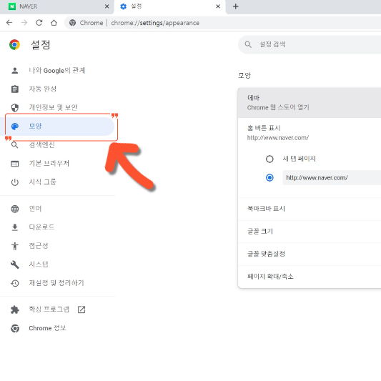Click the Chrome icon beside Chrome 정보

pyautogui.click(x=15, y=328)
